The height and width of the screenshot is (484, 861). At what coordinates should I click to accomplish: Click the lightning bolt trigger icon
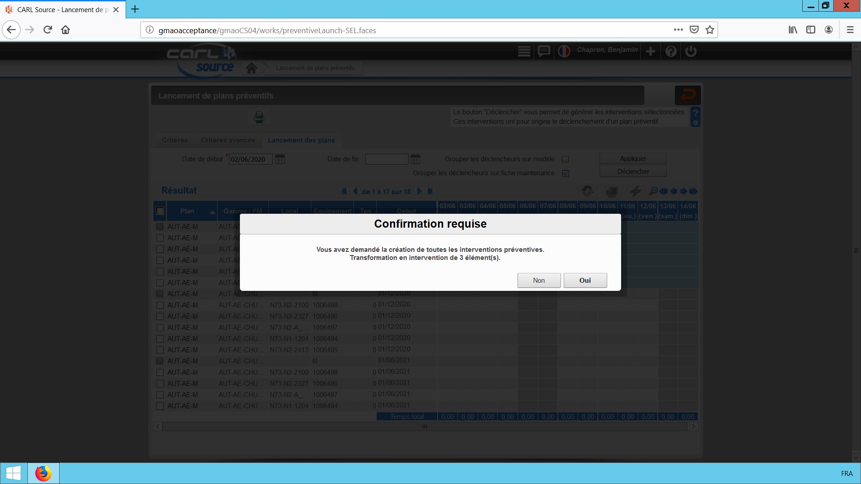pyautogui.click(x=635, y=191)
